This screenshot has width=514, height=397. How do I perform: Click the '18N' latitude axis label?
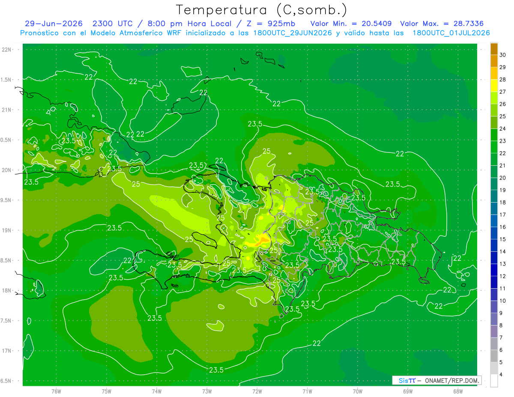7,291
